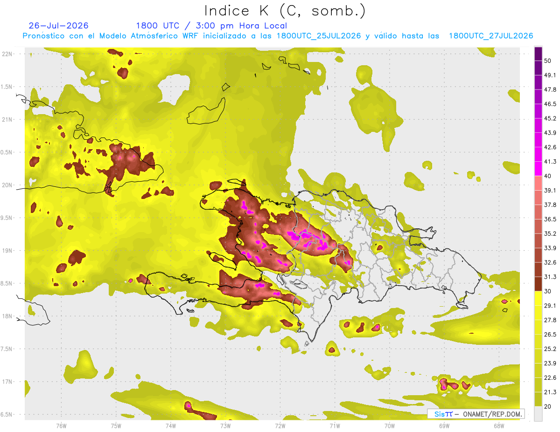This screenshot has width=560, height=432.
Task: Click latitude label '19N'
Action: tap(8, 251)
